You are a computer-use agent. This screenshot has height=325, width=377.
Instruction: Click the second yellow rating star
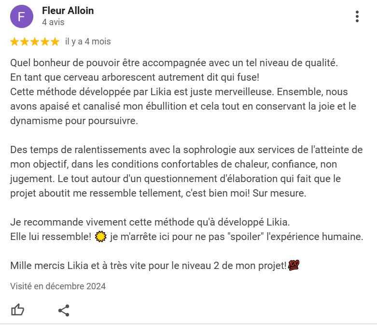(x=25, y=42)
